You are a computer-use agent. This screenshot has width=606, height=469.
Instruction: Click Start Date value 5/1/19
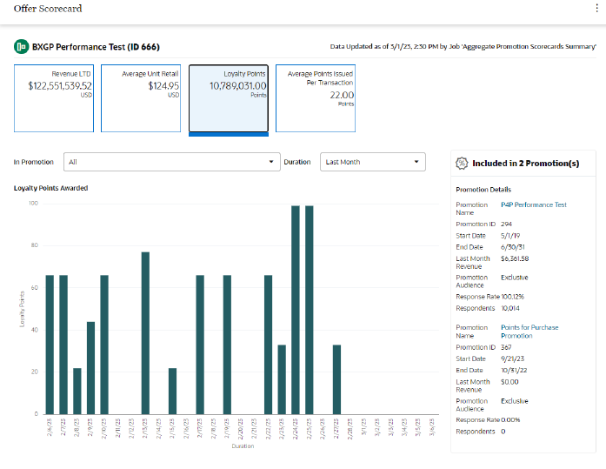tap(510, 236)
